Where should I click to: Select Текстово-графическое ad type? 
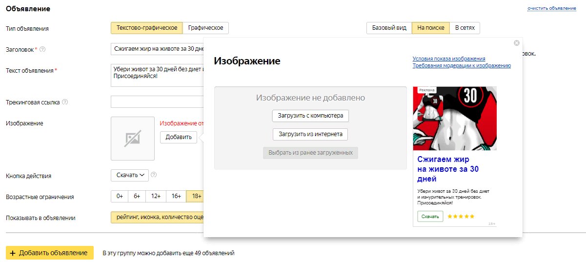pyautogui.click(x=147, y=28)
